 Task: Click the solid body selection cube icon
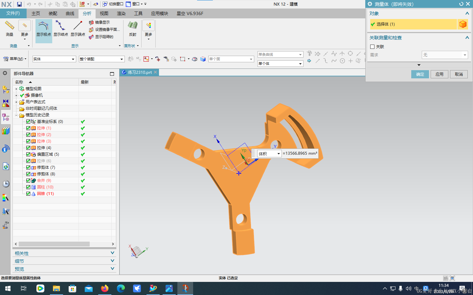[x=463, y=24]
